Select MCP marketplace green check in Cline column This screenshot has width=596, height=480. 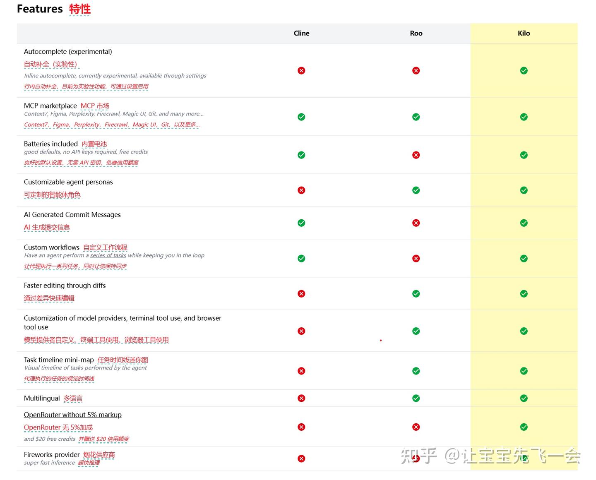click(301, 117)
